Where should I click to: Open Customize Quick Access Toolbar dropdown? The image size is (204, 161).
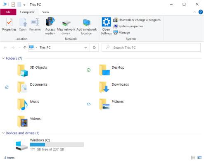point(24,5)
